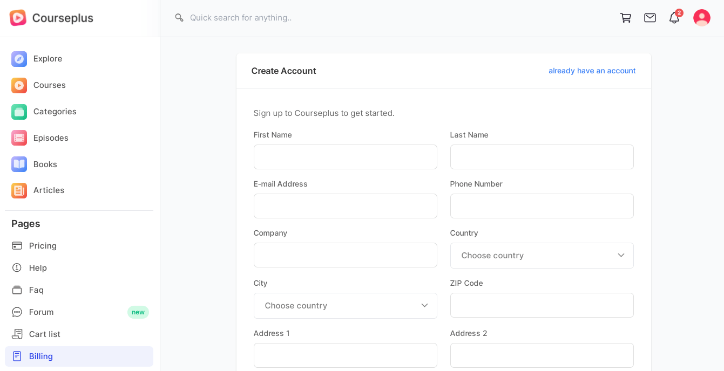Expand the Country dropdown
Screen dimensions: 724x371
542,256
